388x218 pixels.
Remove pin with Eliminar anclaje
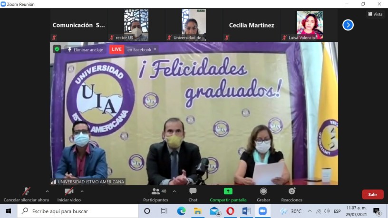click(85, 49)
